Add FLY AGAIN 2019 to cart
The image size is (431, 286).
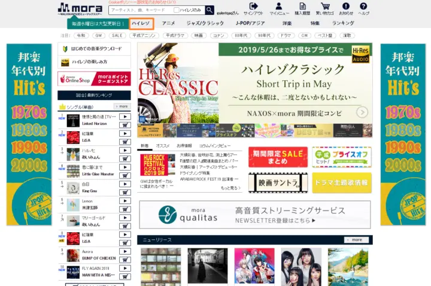click(125, 276)
